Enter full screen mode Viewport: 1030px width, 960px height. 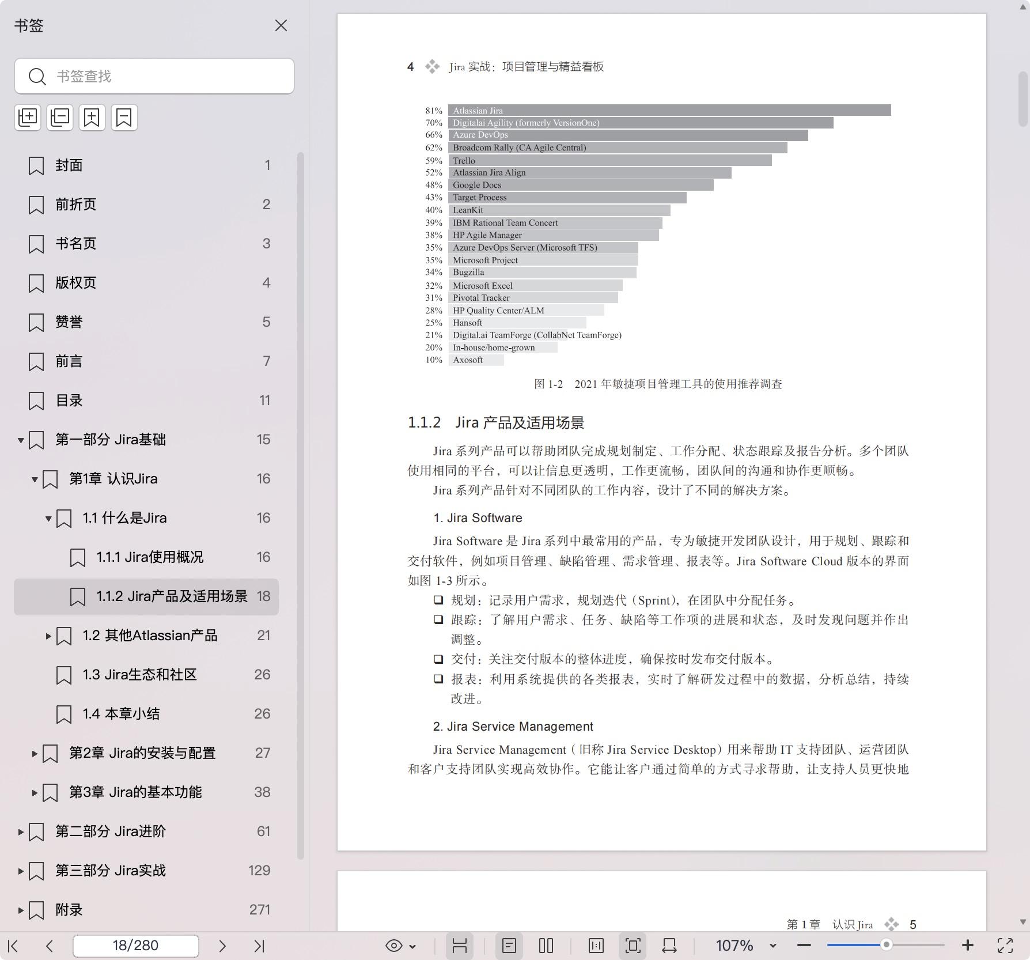click(x=1005, y=946)
